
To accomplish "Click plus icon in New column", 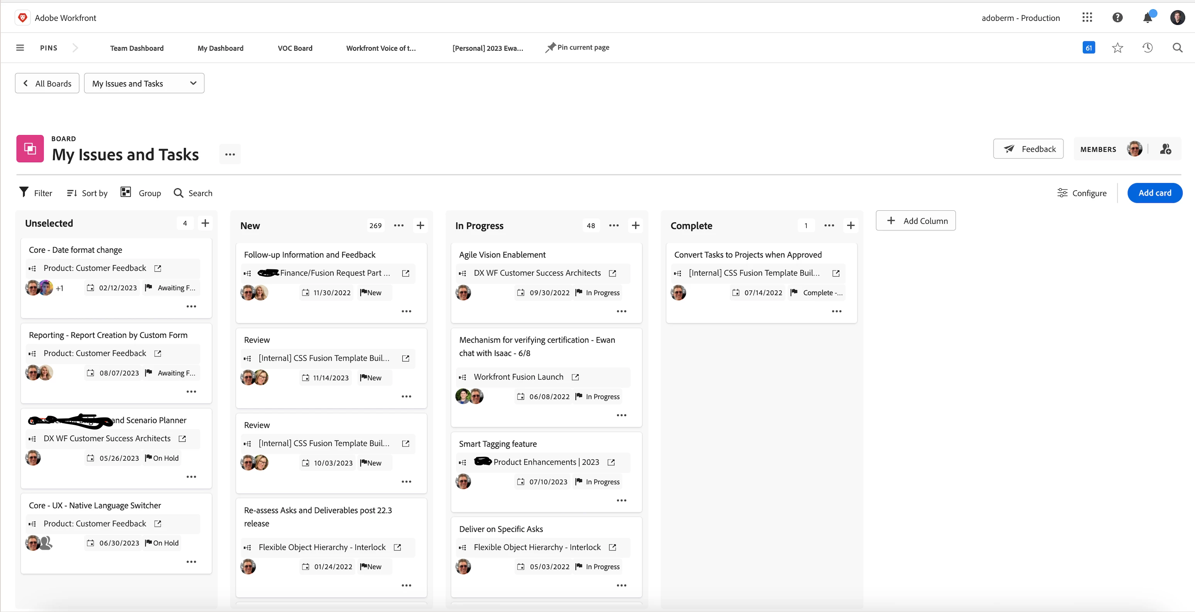I will coord(420,225).
